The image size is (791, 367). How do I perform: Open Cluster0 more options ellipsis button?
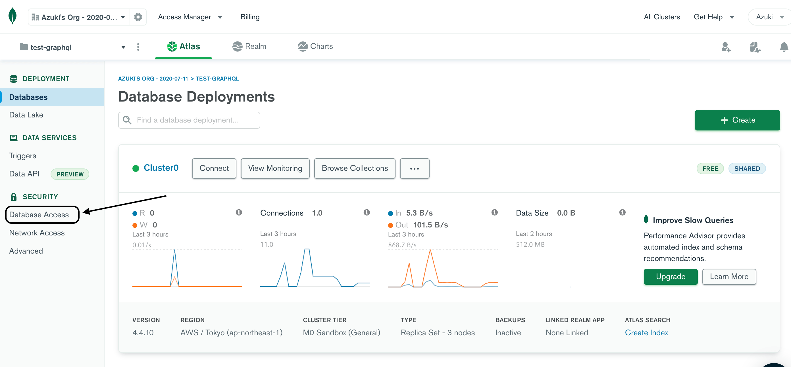[415, 168]
